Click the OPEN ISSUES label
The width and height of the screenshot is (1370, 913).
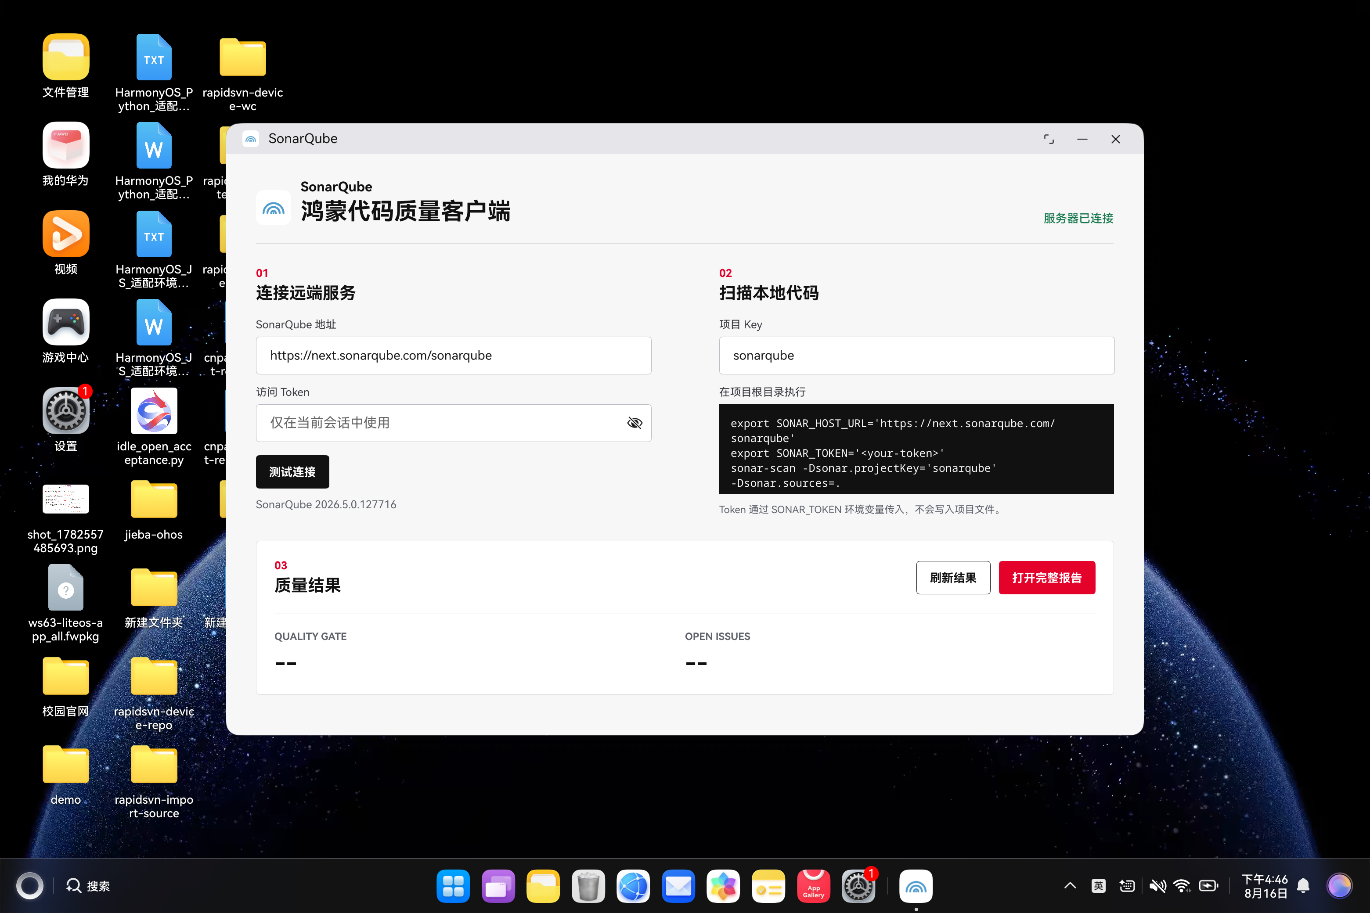(x=717, y=636)
